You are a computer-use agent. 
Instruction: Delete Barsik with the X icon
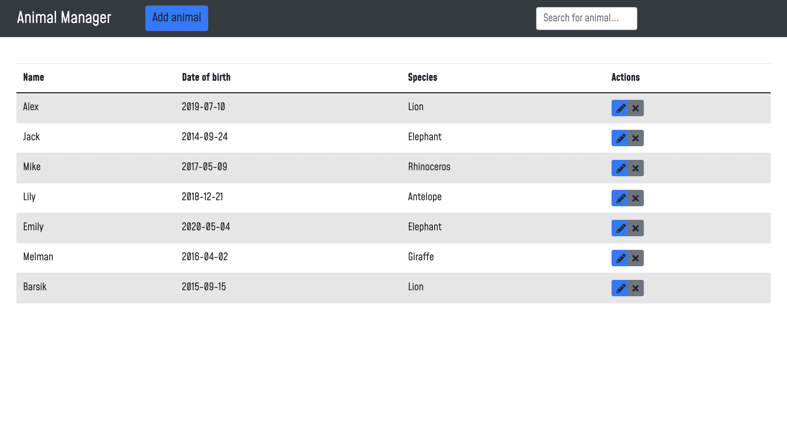coord(635,288)
